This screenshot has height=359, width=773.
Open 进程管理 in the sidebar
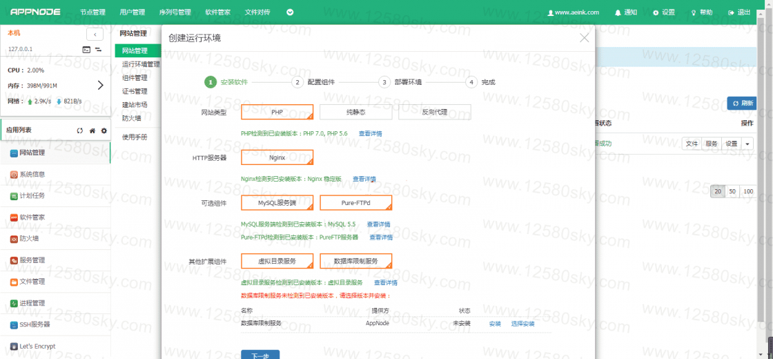(55, 303)
